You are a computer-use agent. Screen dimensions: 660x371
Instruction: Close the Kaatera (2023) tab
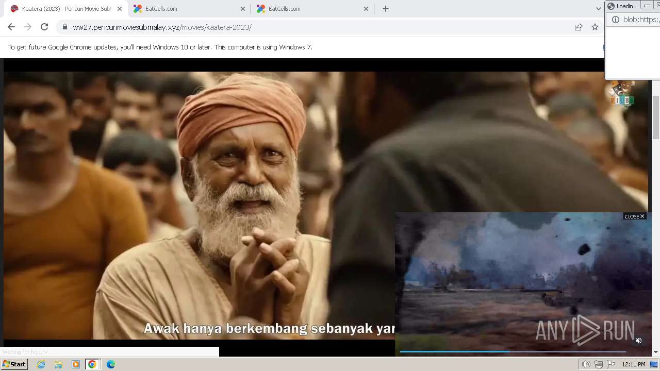(x=120, y=9)
